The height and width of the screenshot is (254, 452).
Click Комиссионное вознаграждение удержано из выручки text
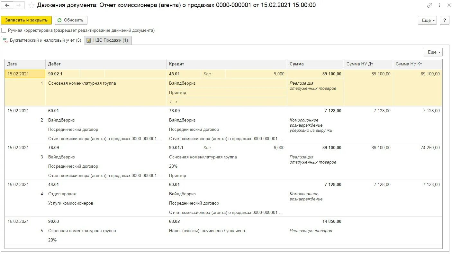[311, 125]
